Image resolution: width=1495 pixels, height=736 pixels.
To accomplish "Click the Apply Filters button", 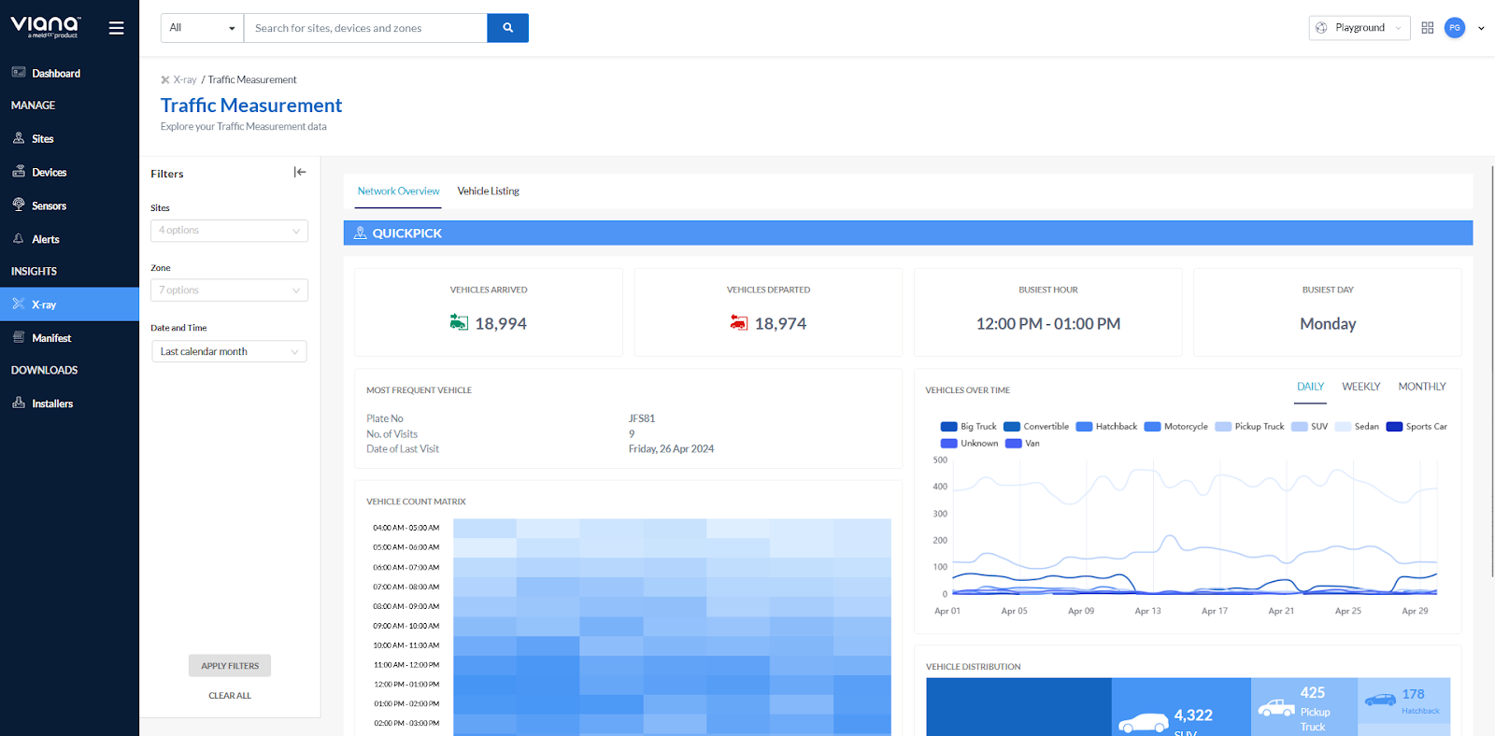I will [x=230, y=666].
